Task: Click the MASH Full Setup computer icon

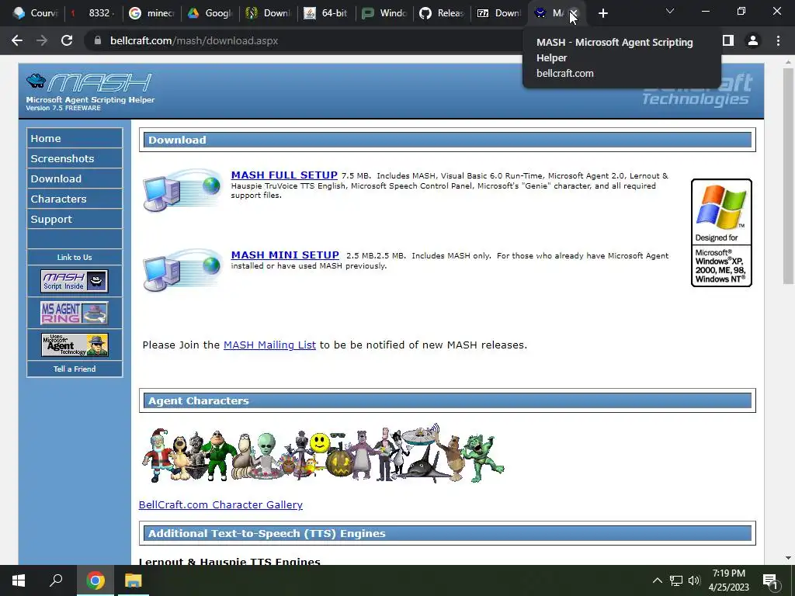Action: [182, 190]
